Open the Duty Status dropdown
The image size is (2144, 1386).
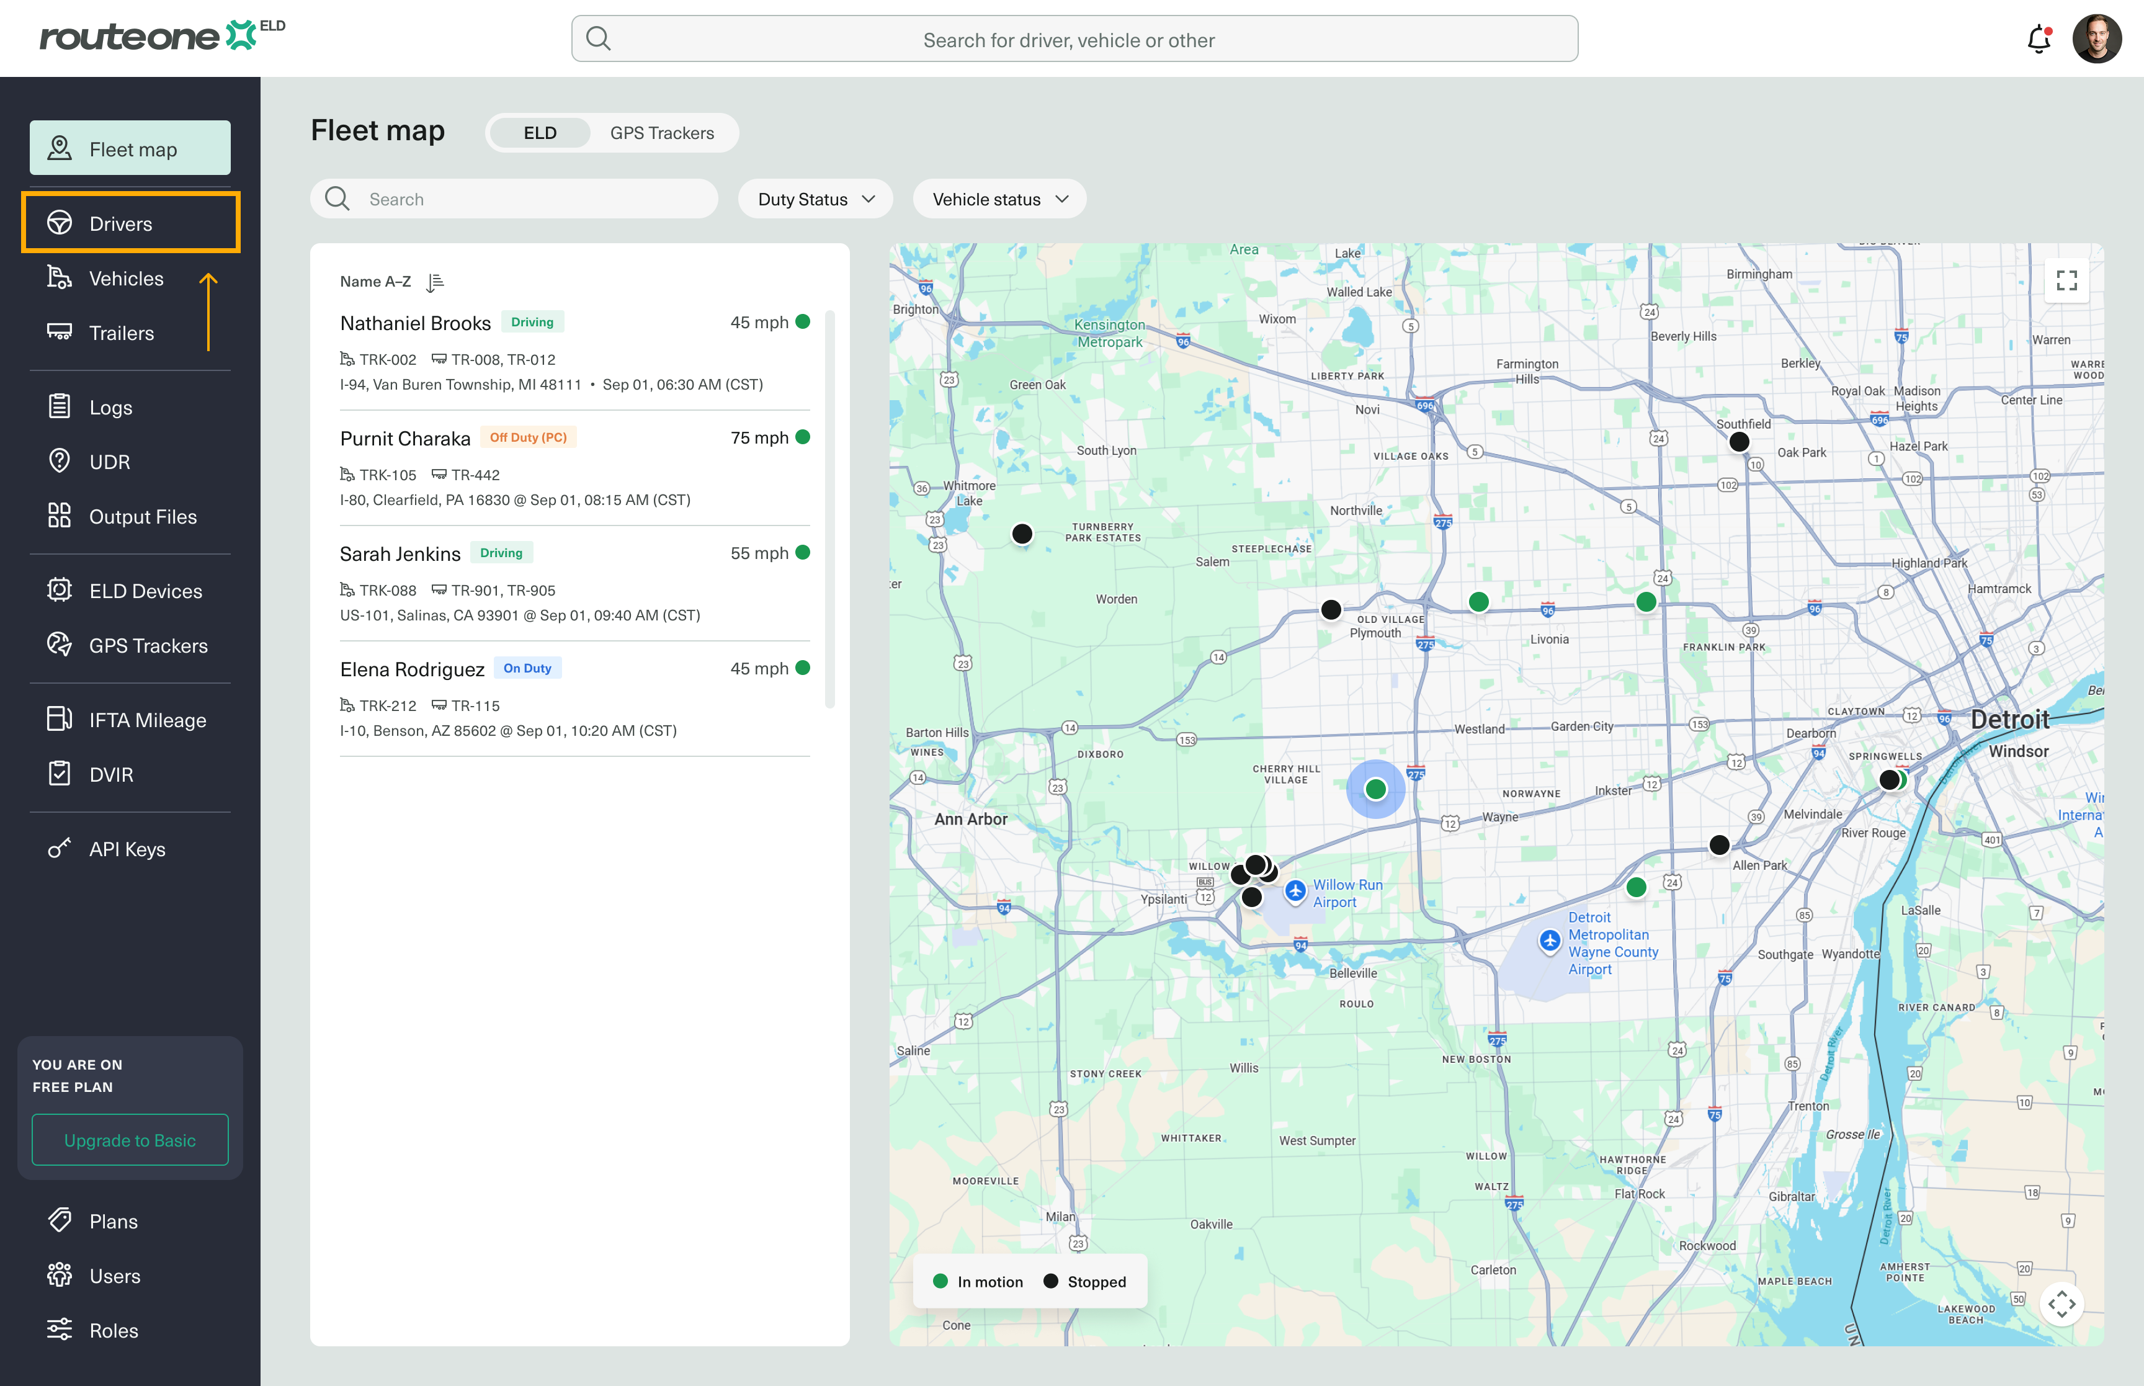tap(815, 199)
